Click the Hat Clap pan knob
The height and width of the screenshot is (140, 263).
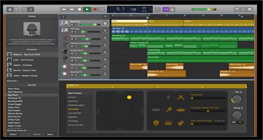pyautogui.click(x=105, y=30)
